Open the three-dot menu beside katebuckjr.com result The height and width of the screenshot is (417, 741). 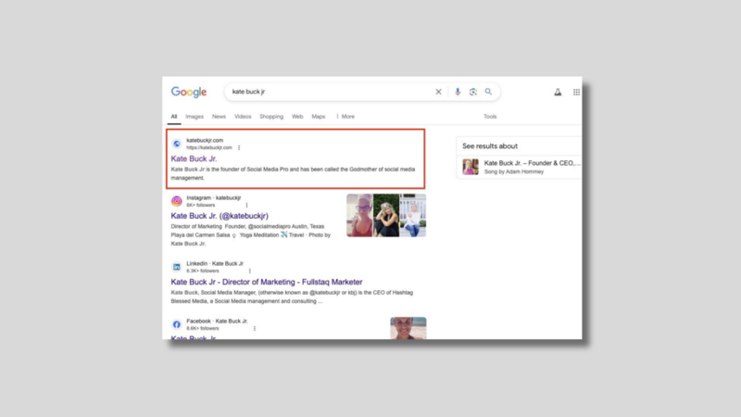pyautogui.click(x=239, y=147)
